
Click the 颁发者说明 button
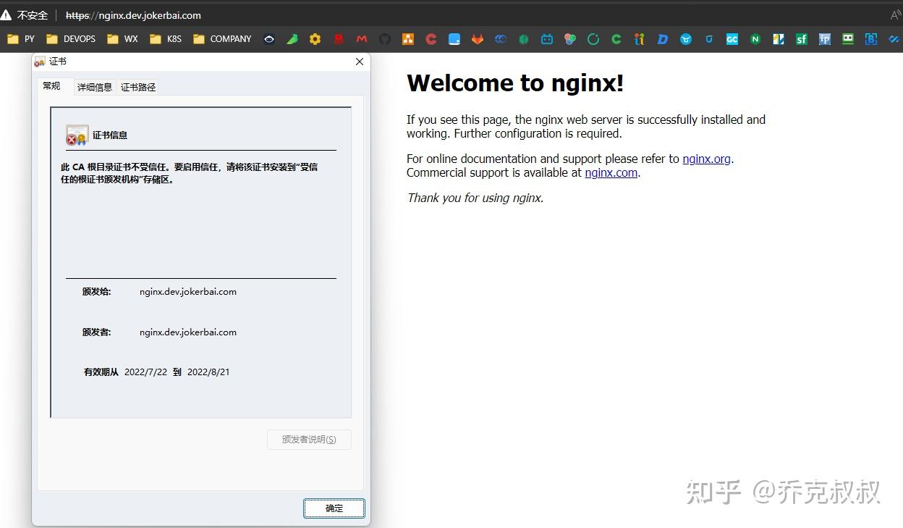tap(309, 440)
